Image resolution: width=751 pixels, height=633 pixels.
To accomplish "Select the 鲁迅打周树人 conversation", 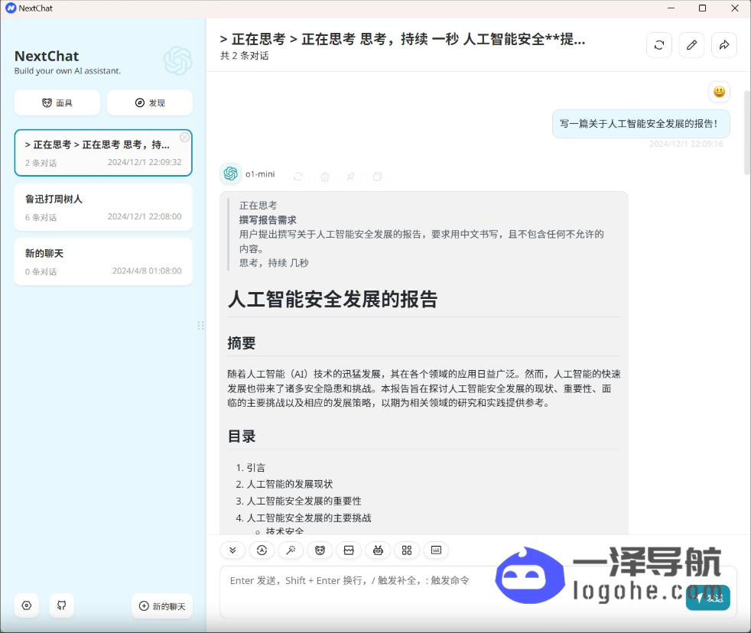I will coord(103,207).
